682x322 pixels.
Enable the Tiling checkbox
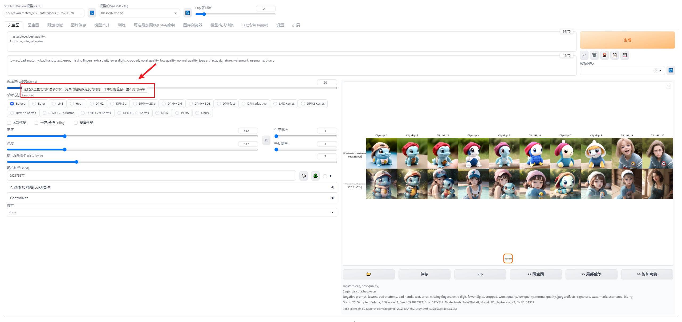(x=36, y=123)
